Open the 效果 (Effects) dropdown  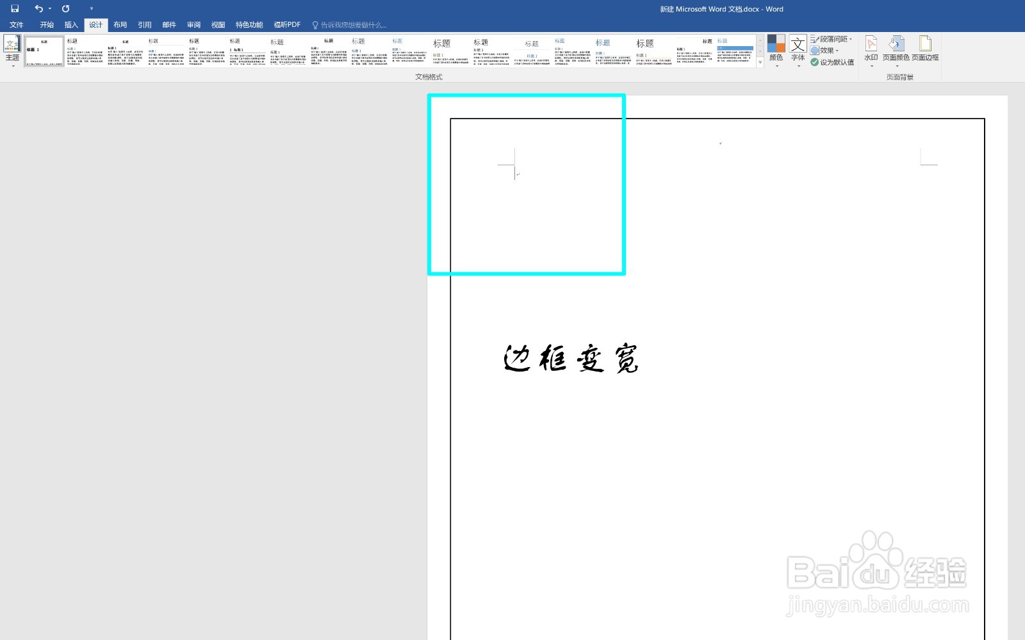(x=824, y=51)
